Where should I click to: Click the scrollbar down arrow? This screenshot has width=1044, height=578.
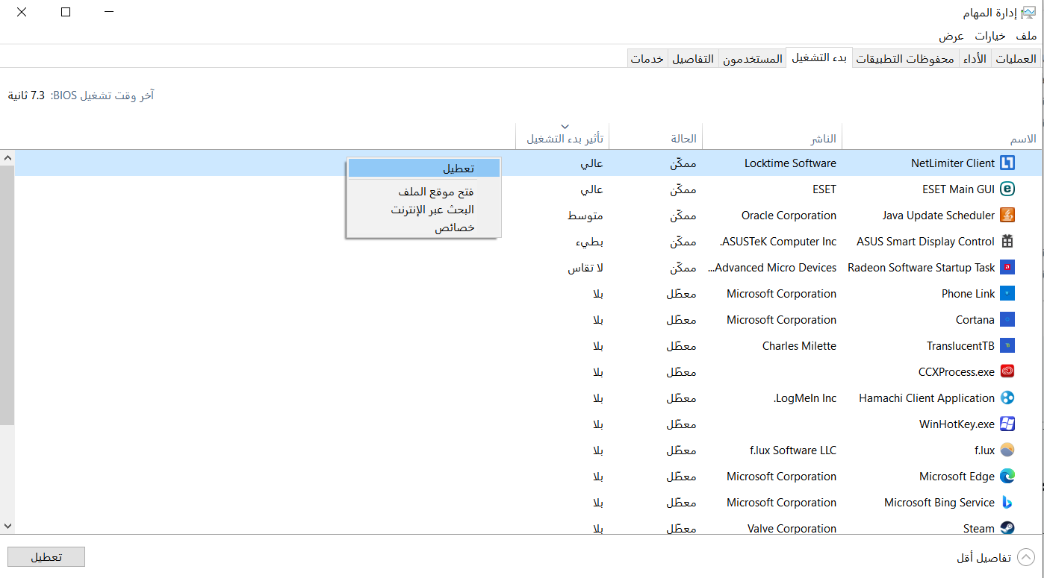tap(7, 526)
